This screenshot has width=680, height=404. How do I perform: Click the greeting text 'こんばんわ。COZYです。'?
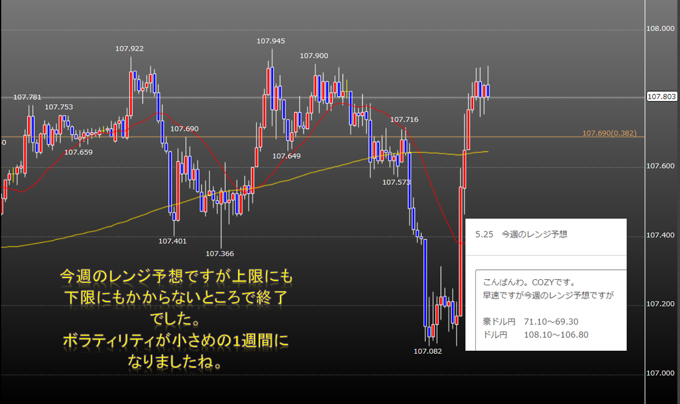pos(530,282)
